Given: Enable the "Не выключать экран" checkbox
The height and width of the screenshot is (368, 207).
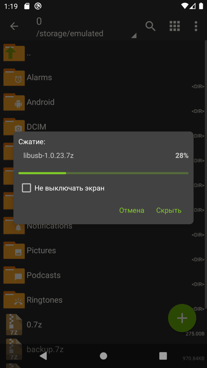Looking at the screenshot, I should coord(26,188).
